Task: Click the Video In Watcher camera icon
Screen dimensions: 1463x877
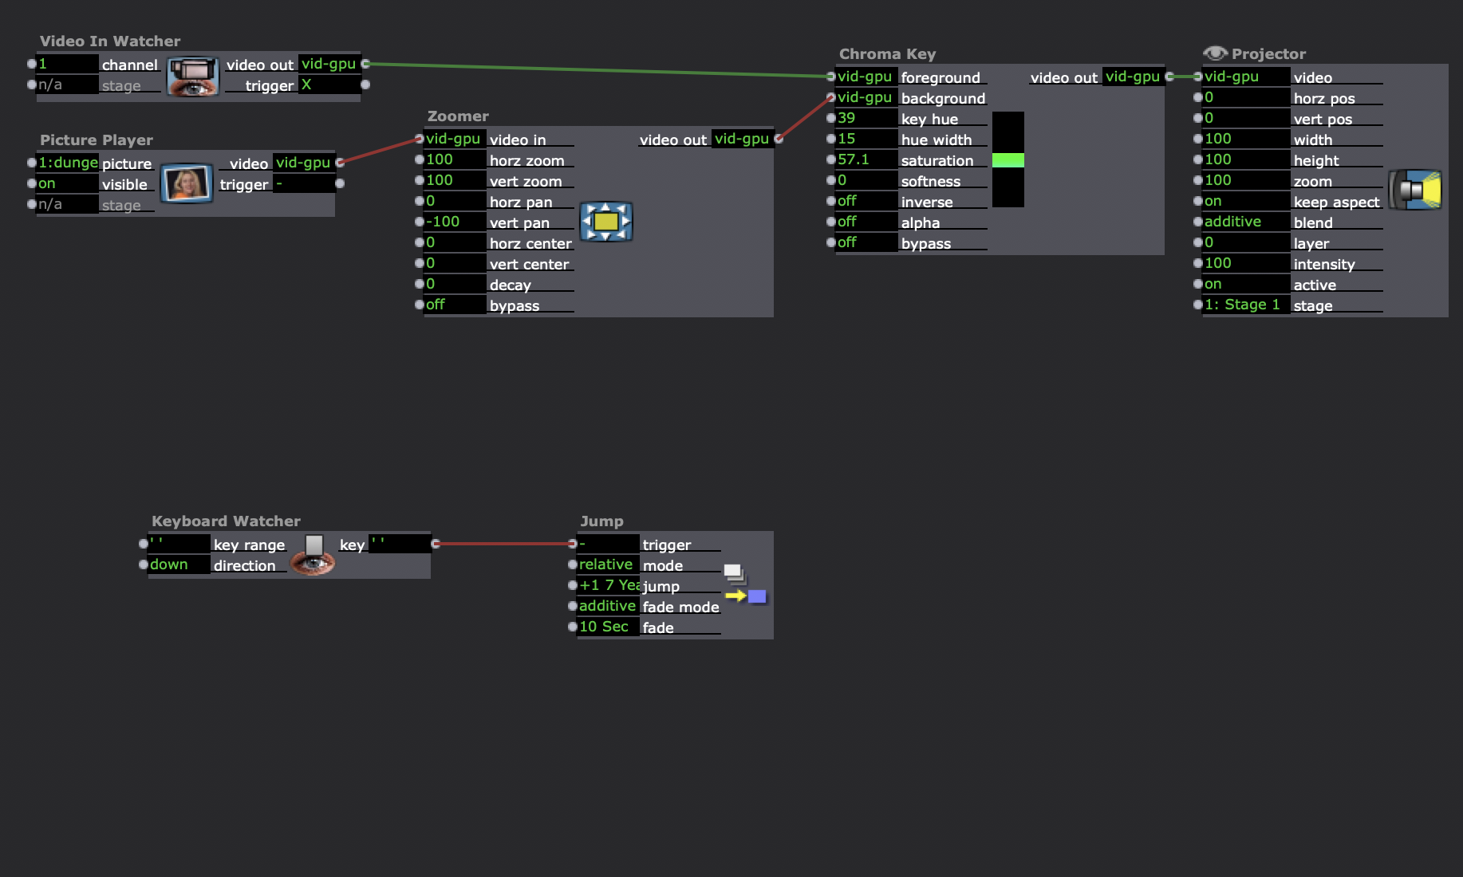Action: [x=192, y=77]
